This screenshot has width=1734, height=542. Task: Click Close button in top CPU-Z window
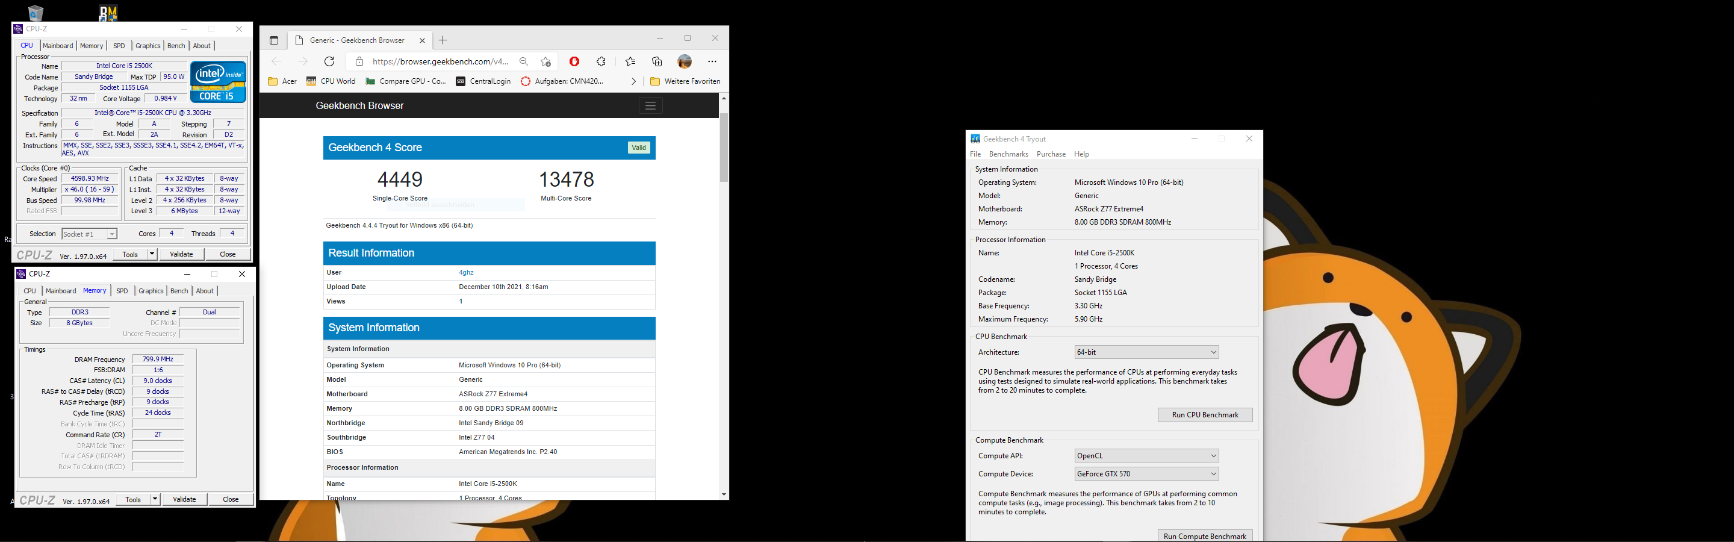(x=228, y=254)
